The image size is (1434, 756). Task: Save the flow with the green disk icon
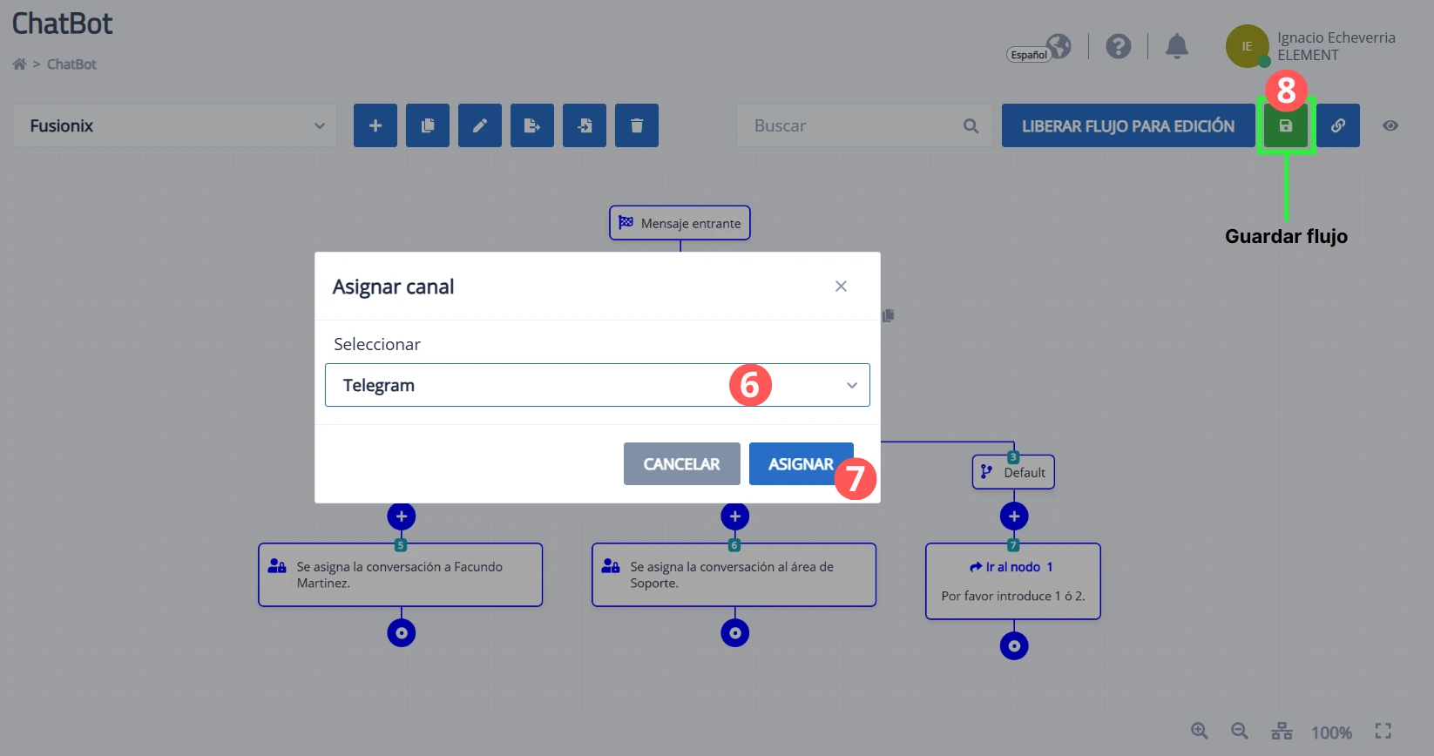click(1286, 125)
